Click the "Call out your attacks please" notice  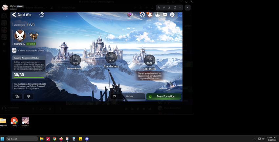click(x=31, y=50)
